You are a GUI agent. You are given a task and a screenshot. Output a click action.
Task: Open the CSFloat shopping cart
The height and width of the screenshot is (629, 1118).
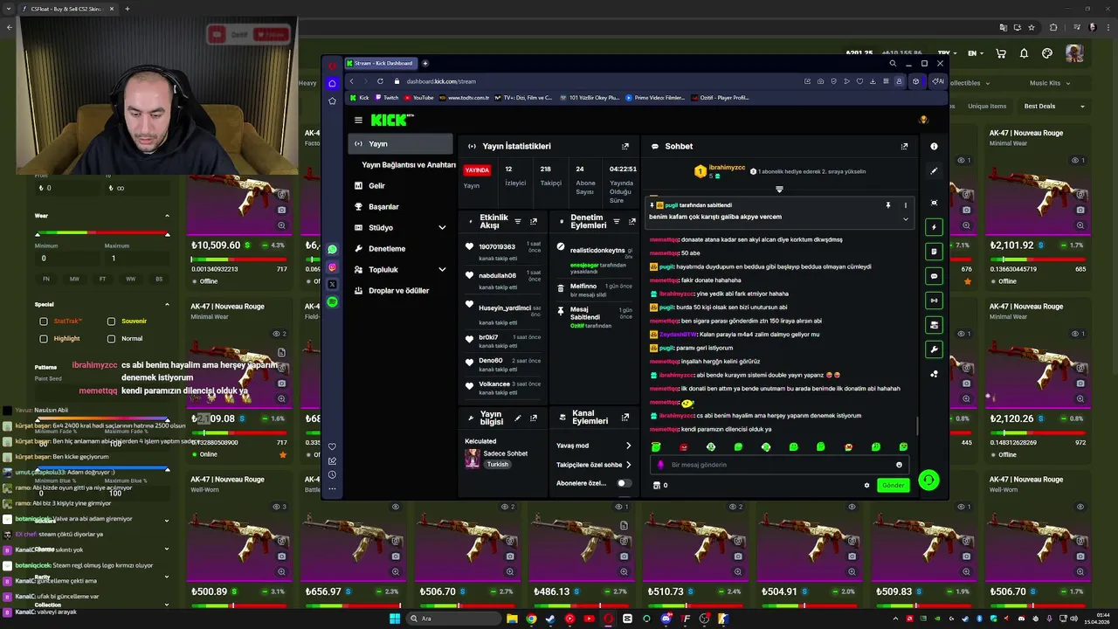coord(1001,53)
